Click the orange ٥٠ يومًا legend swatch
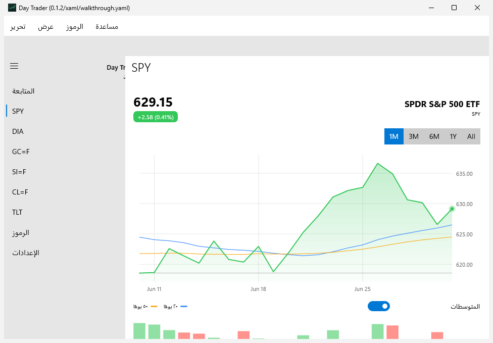The width and height of the screenshot is (493, 343). tap(154, 306)
